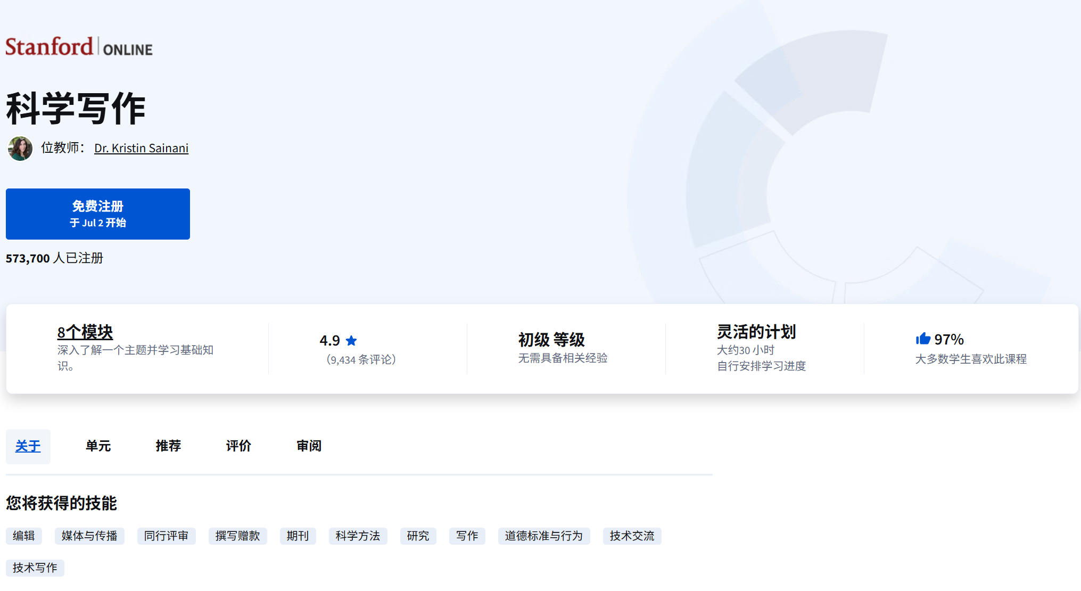Click the 自行安排学习进度 text
This screenshot has height=591, width=1081.
coord(762,366)
